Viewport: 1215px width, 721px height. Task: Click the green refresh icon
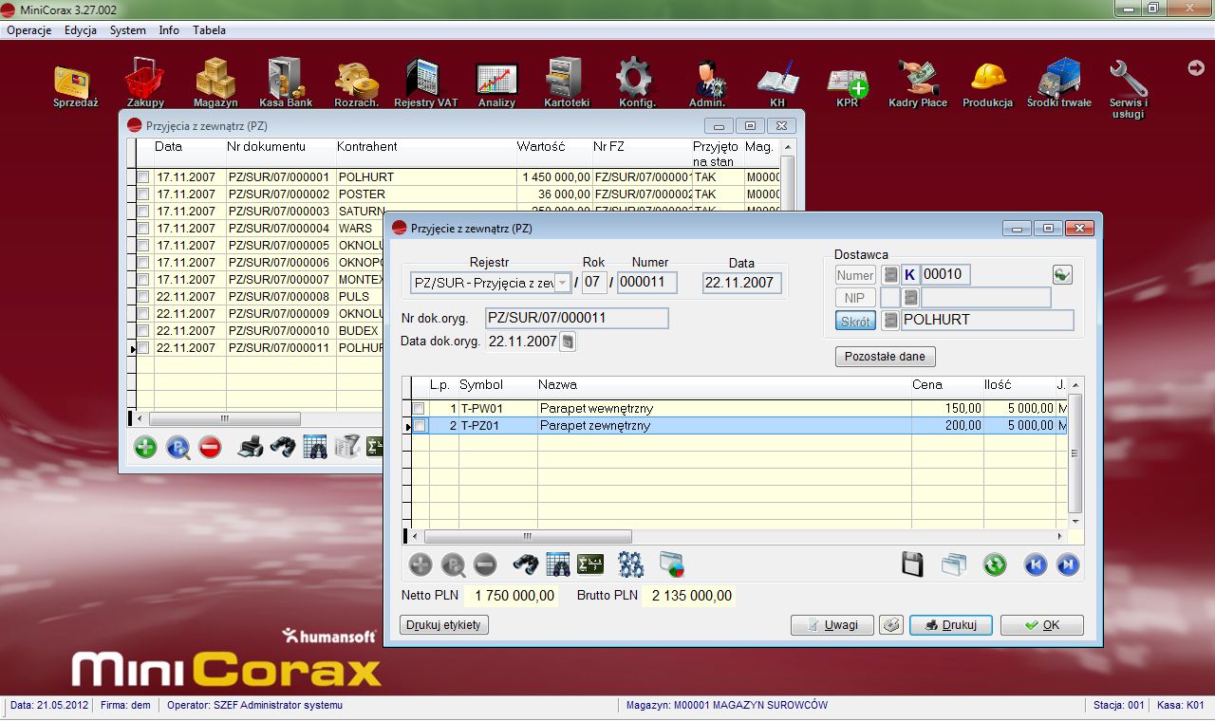pos(994,564)
